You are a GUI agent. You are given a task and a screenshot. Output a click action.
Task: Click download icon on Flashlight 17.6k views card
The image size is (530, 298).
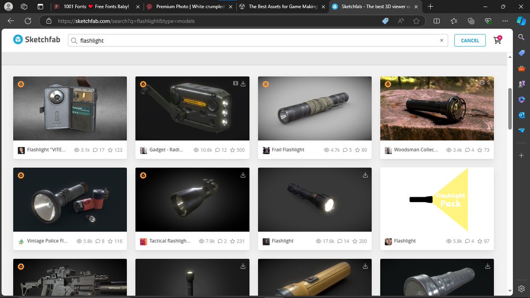click(365, 175)
